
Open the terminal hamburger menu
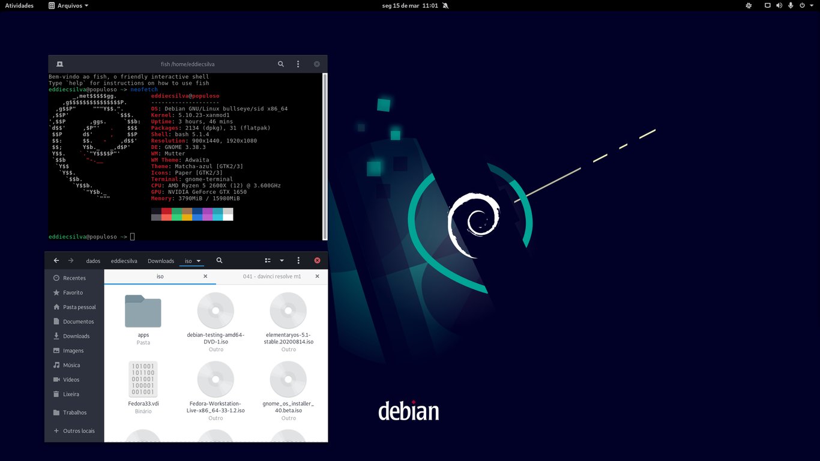[x=298, y=64]
